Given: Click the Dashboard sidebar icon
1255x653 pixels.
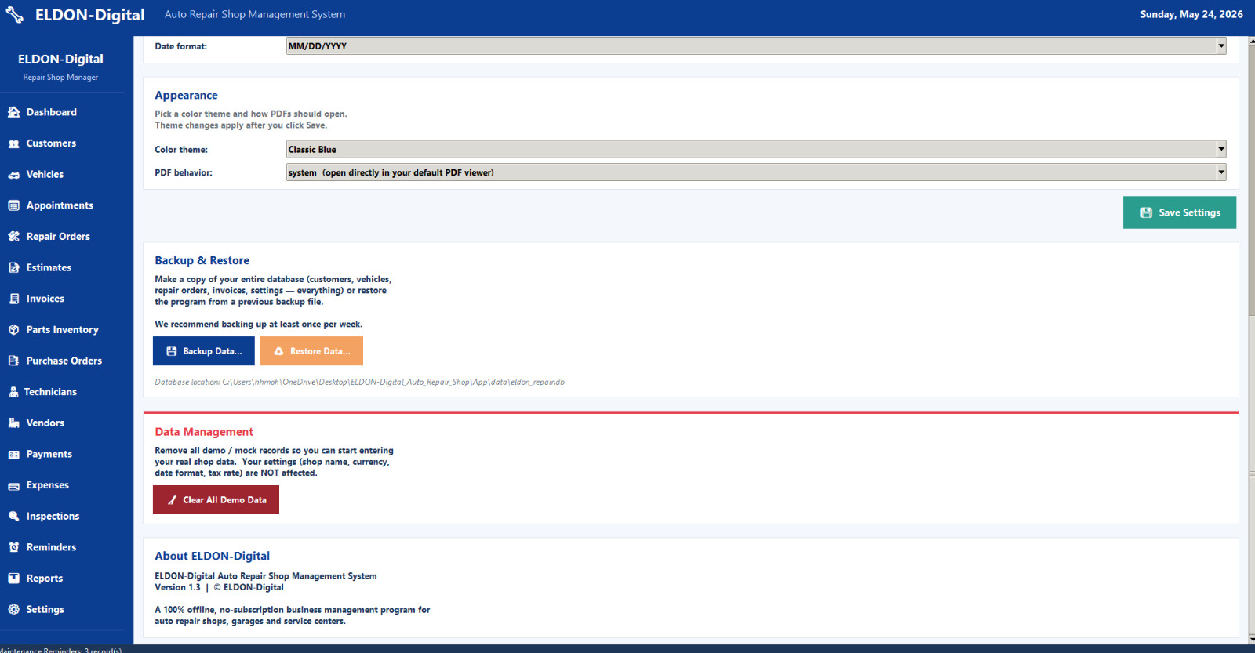Looking at the screenshot, I should point(13,112).
